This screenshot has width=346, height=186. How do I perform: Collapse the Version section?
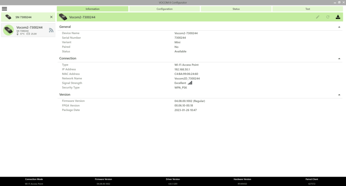339,95
